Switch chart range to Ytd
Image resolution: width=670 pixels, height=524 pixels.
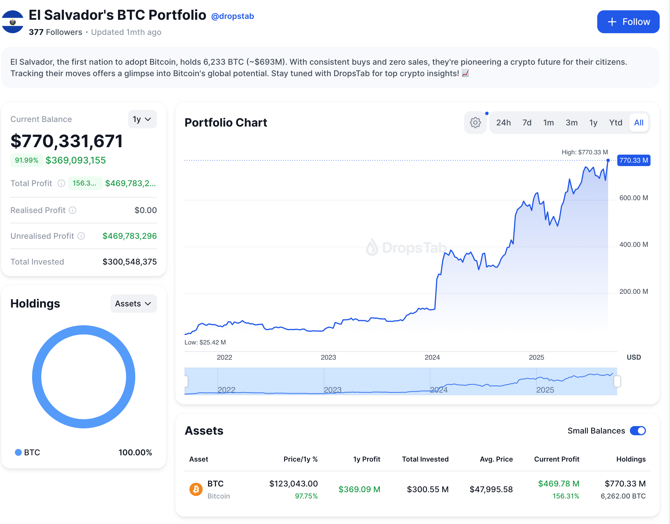[x=615, y=123]
